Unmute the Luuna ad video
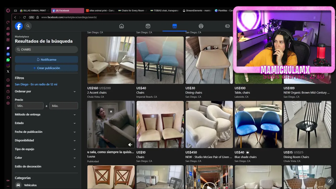This screenshot has width=336, height=189. (x=130, y=145)
